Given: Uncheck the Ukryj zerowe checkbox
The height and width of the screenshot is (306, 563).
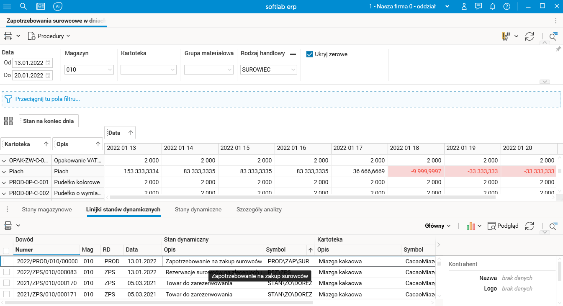Looking at the screenshot, I should coord(310,54).
